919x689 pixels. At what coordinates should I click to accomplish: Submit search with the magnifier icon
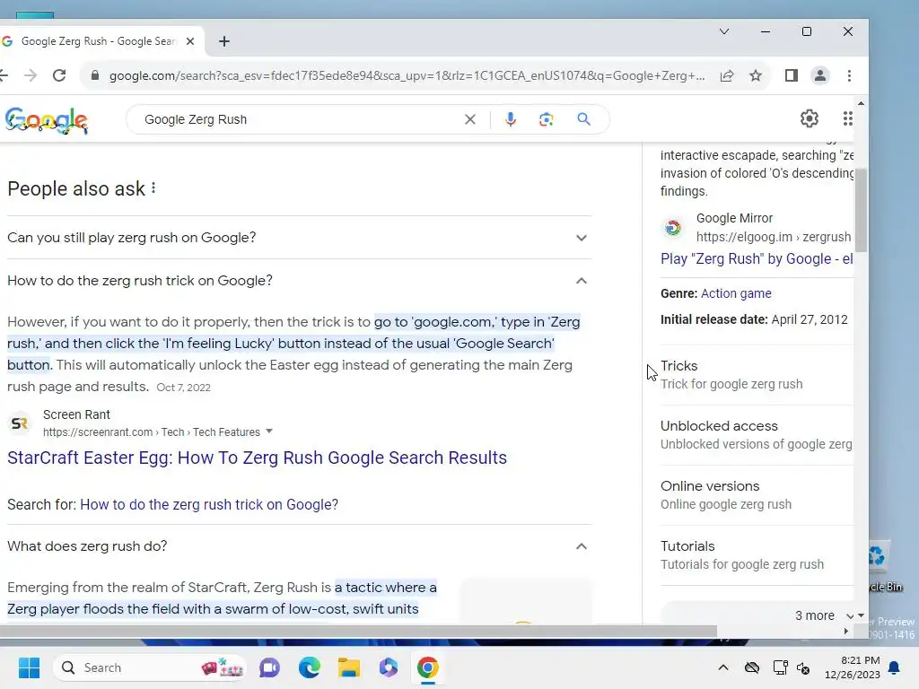583,119
